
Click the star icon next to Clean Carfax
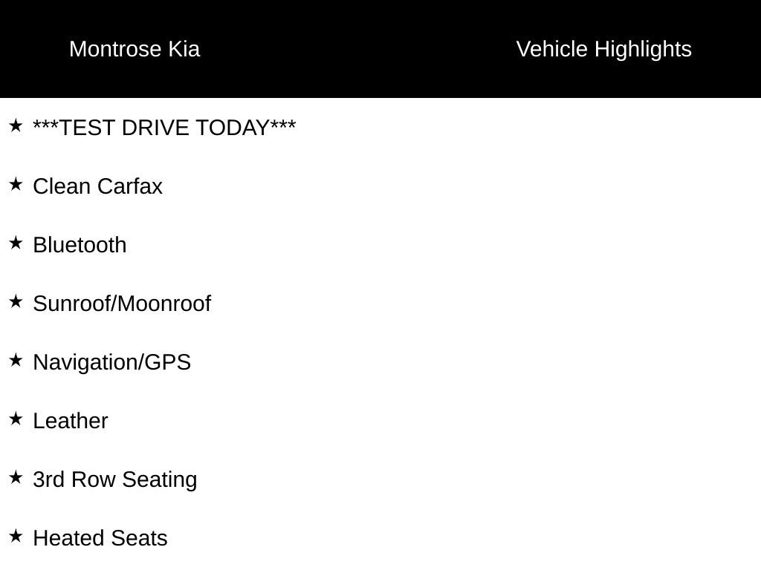point(16,184)
